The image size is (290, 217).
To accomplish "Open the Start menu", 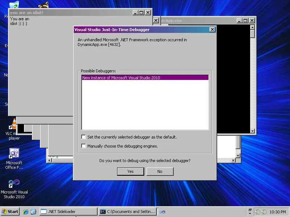I will (x=10, y=212).
